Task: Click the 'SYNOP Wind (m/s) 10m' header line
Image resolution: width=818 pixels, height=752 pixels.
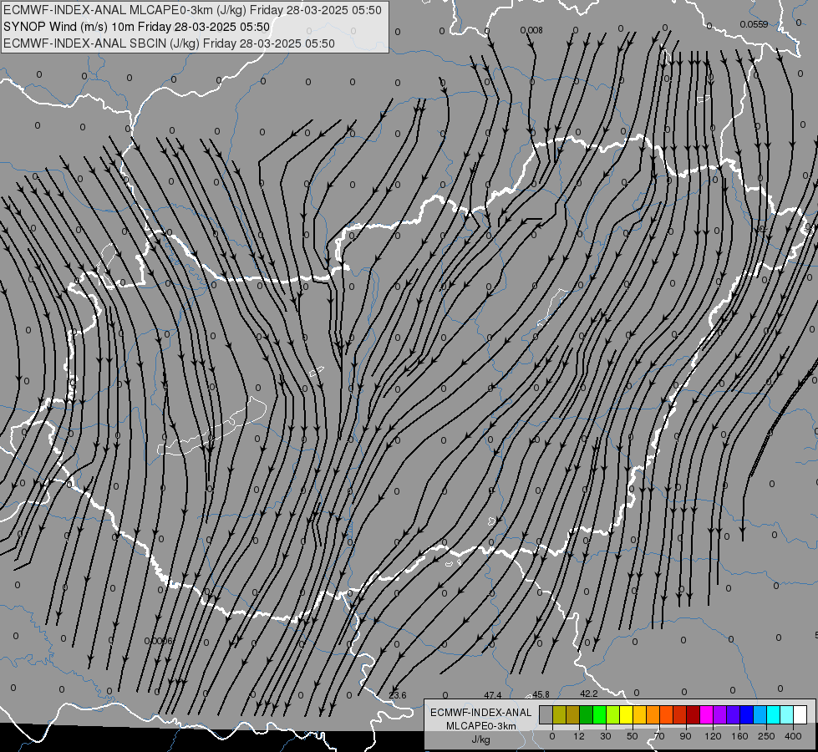Action: click(137, 27)
